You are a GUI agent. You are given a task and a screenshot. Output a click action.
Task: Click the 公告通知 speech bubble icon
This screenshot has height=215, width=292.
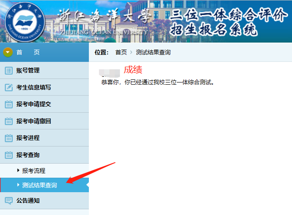(9, 201)
